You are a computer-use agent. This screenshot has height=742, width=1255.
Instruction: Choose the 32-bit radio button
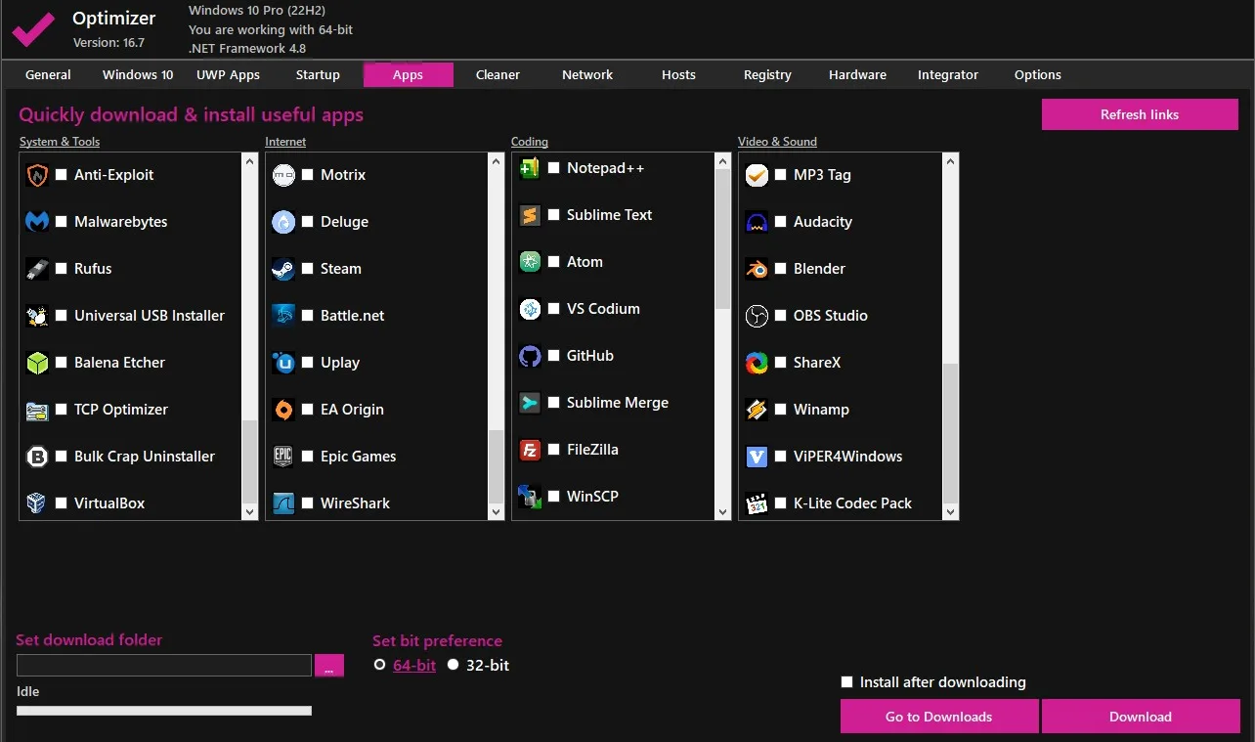(454, 665)
